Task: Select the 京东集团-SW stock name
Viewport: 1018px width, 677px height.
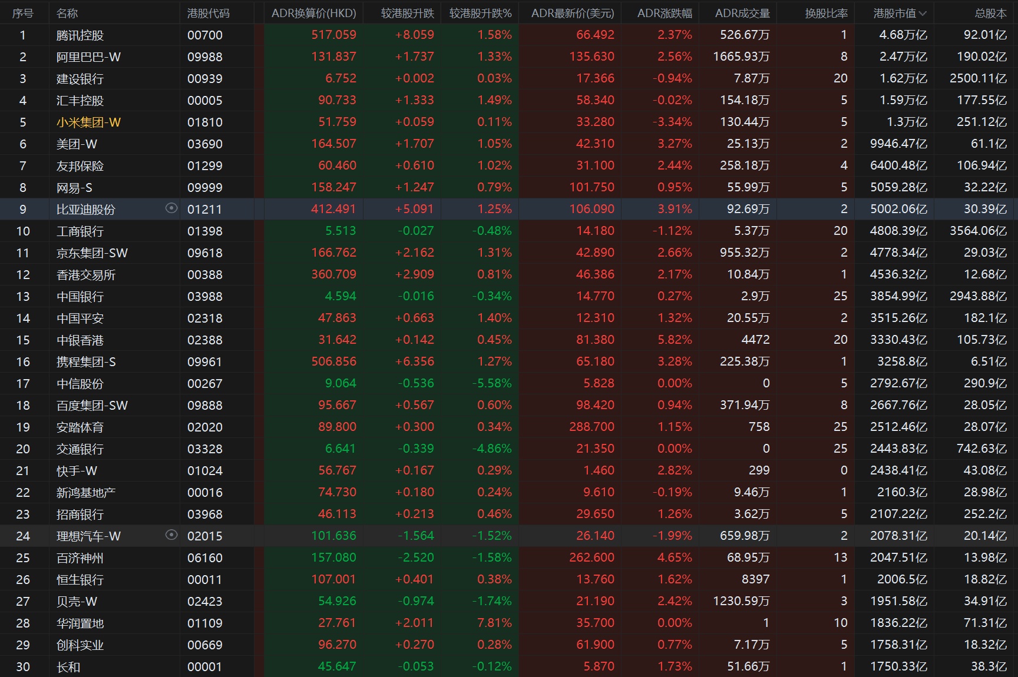Action: coord(92,253)
